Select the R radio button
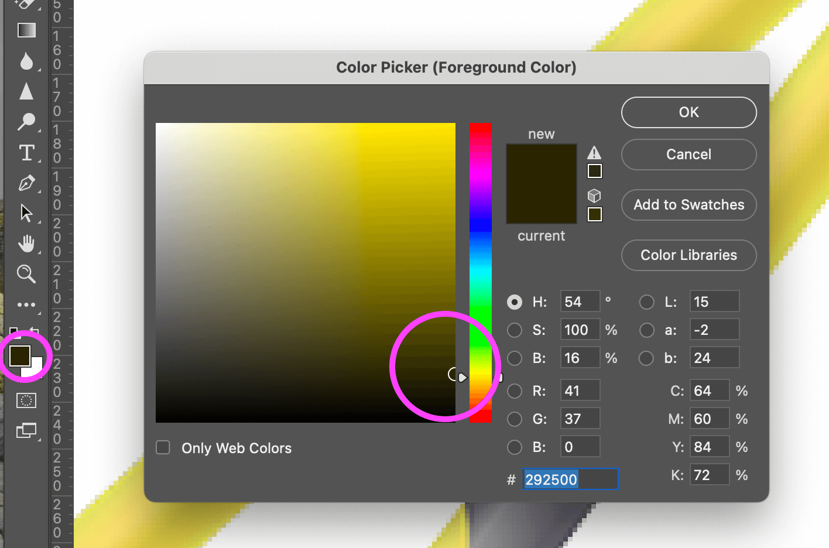This screenshot has width=829, height=548. point(514,391)
